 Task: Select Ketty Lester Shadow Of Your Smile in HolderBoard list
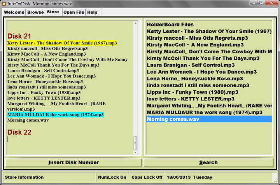209,31
